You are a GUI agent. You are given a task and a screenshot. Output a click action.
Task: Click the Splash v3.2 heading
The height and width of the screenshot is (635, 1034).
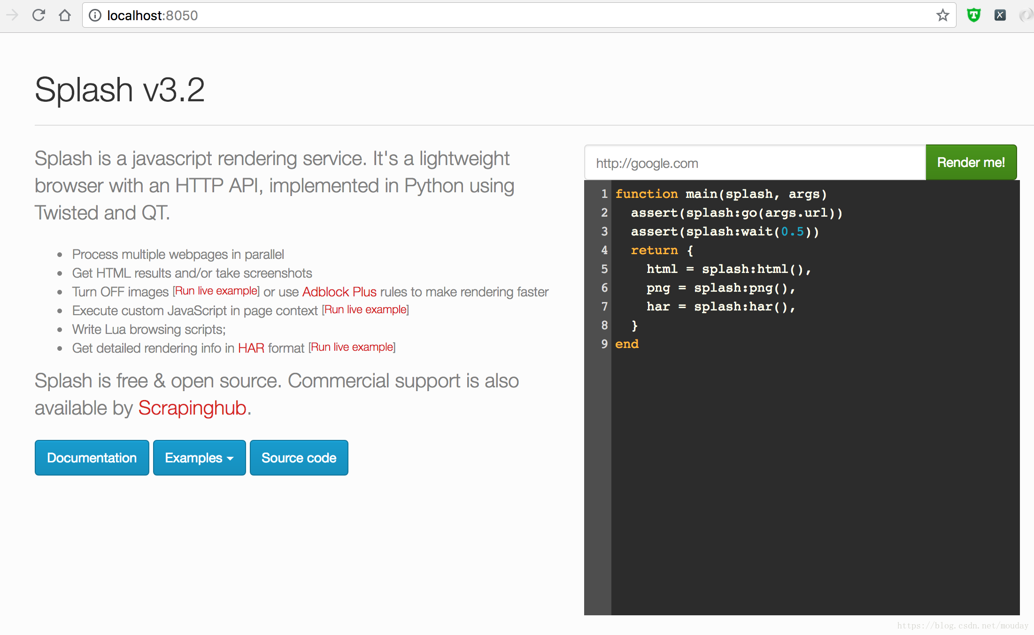(x=120, y=90)
